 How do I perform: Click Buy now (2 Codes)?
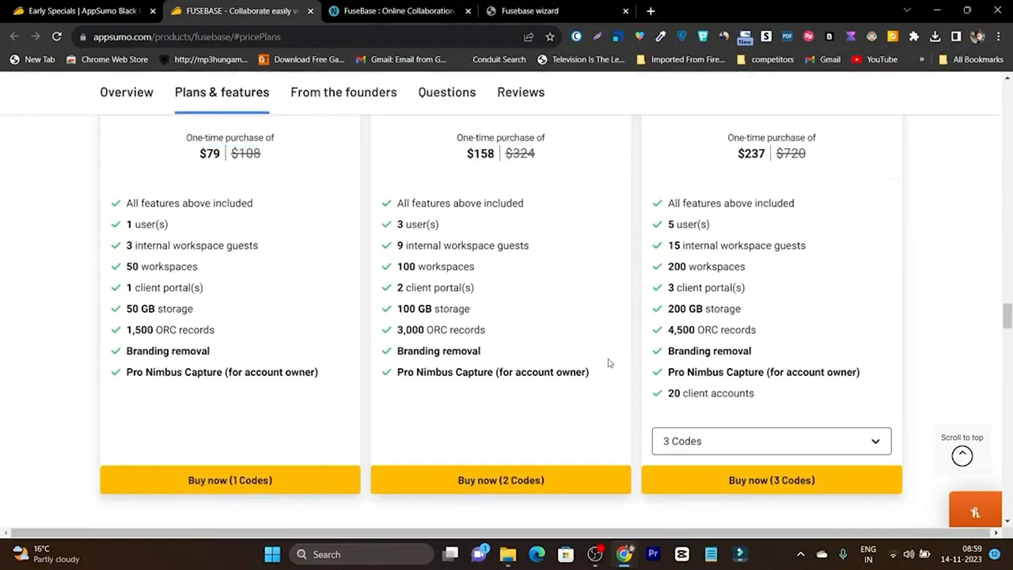point(500,480)
